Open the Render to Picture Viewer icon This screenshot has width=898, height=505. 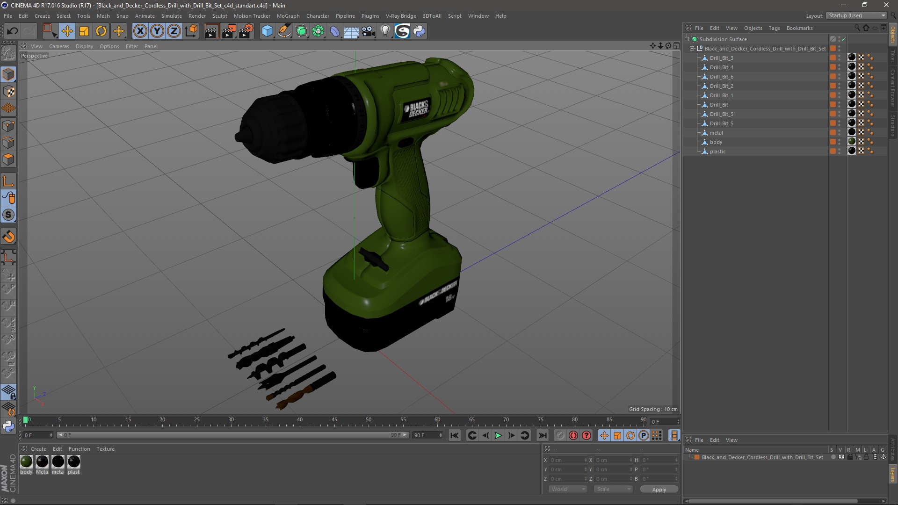point(229,31)
